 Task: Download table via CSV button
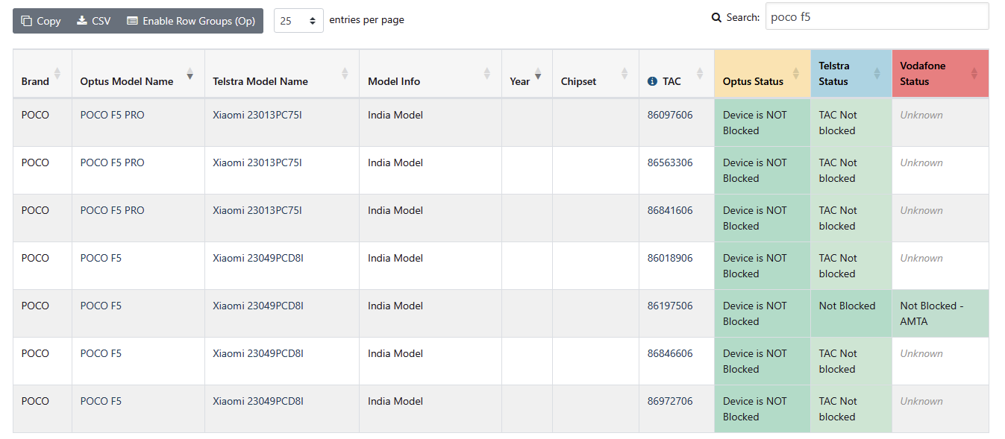coord(94,21)
